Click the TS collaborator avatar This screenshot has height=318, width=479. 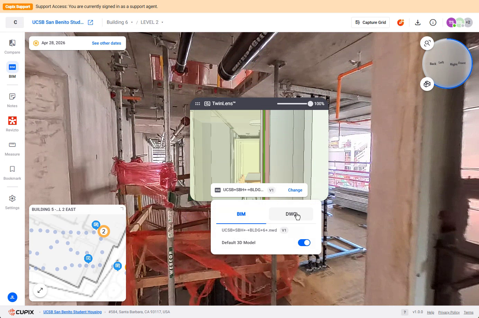click(x=451, y=22)
